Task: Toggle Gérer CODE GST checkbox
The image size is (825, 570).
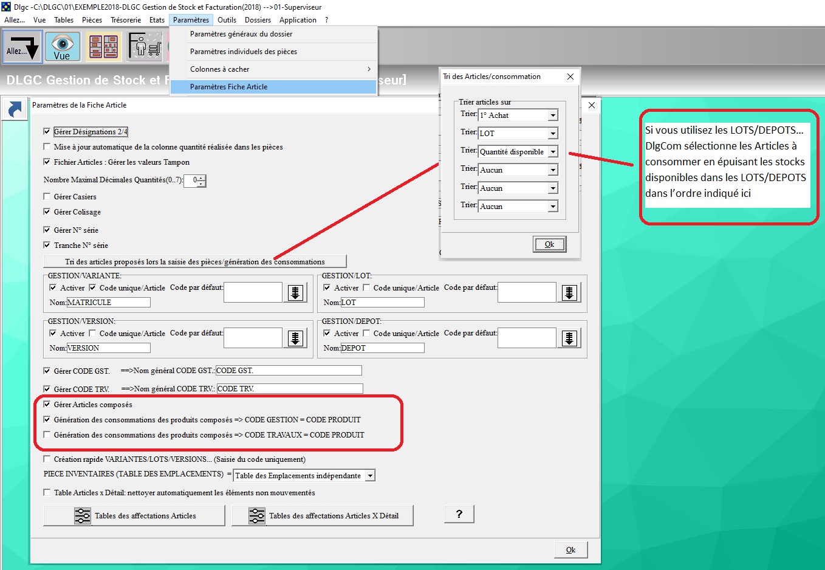Action: 47,371
